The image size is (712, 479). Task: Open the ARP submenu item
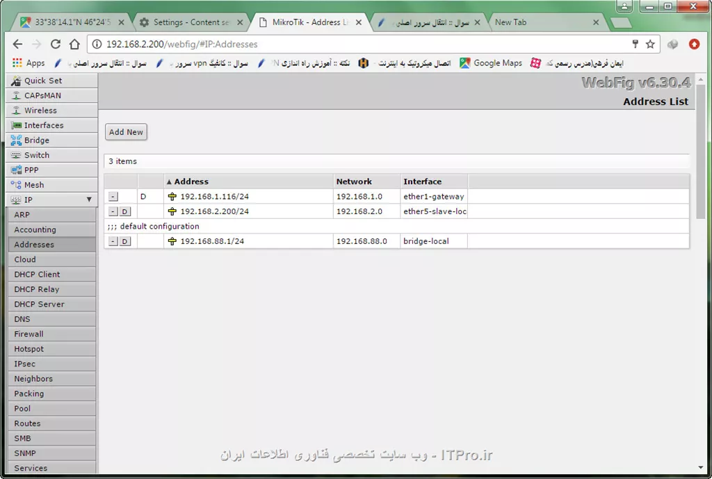51,215
